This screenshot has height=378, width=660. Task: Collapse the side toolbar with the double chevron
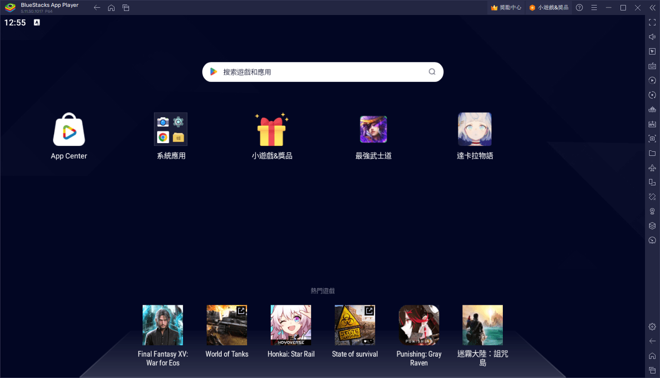click(x=652, y=8)
